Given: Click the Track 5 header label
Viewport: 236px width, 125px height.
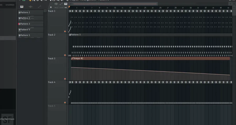Looking at the screenshot, I should (51, 106).
